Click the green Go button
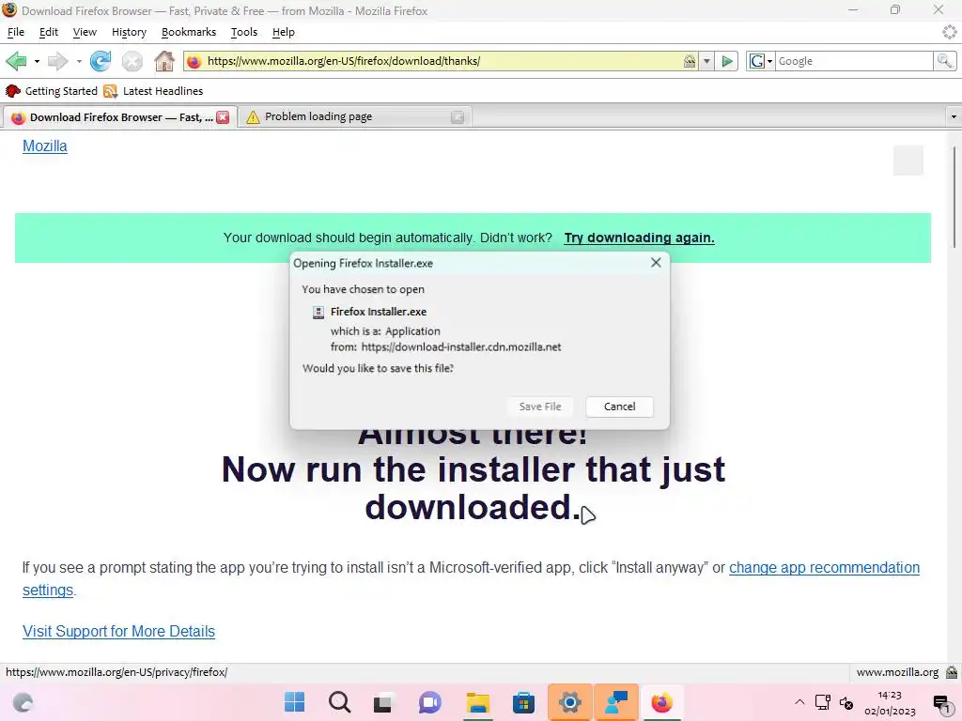Screen dimensions: 962x721 coord(727,61)
